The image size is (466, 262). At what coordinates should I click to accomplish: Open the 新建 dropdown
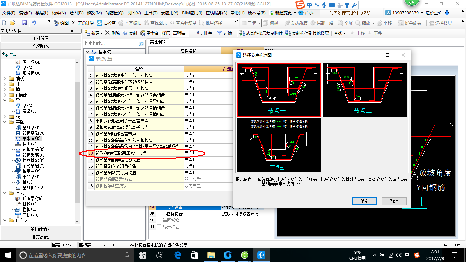pos(93,33)
